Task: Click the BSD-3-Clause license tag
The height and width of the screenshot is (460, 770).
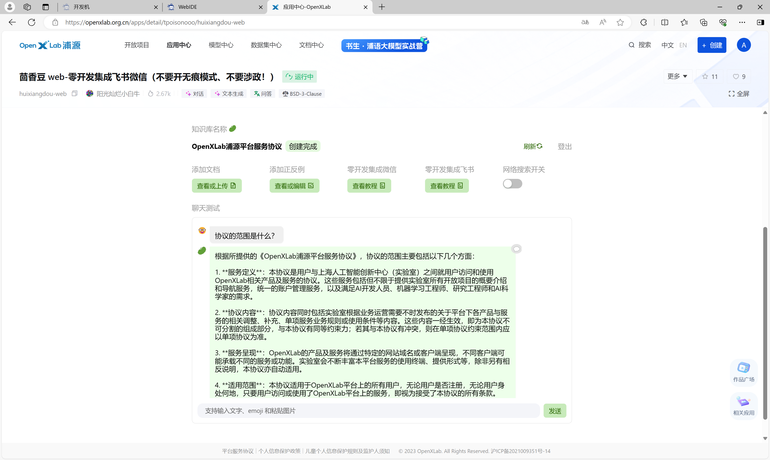Action: [302, 94]
